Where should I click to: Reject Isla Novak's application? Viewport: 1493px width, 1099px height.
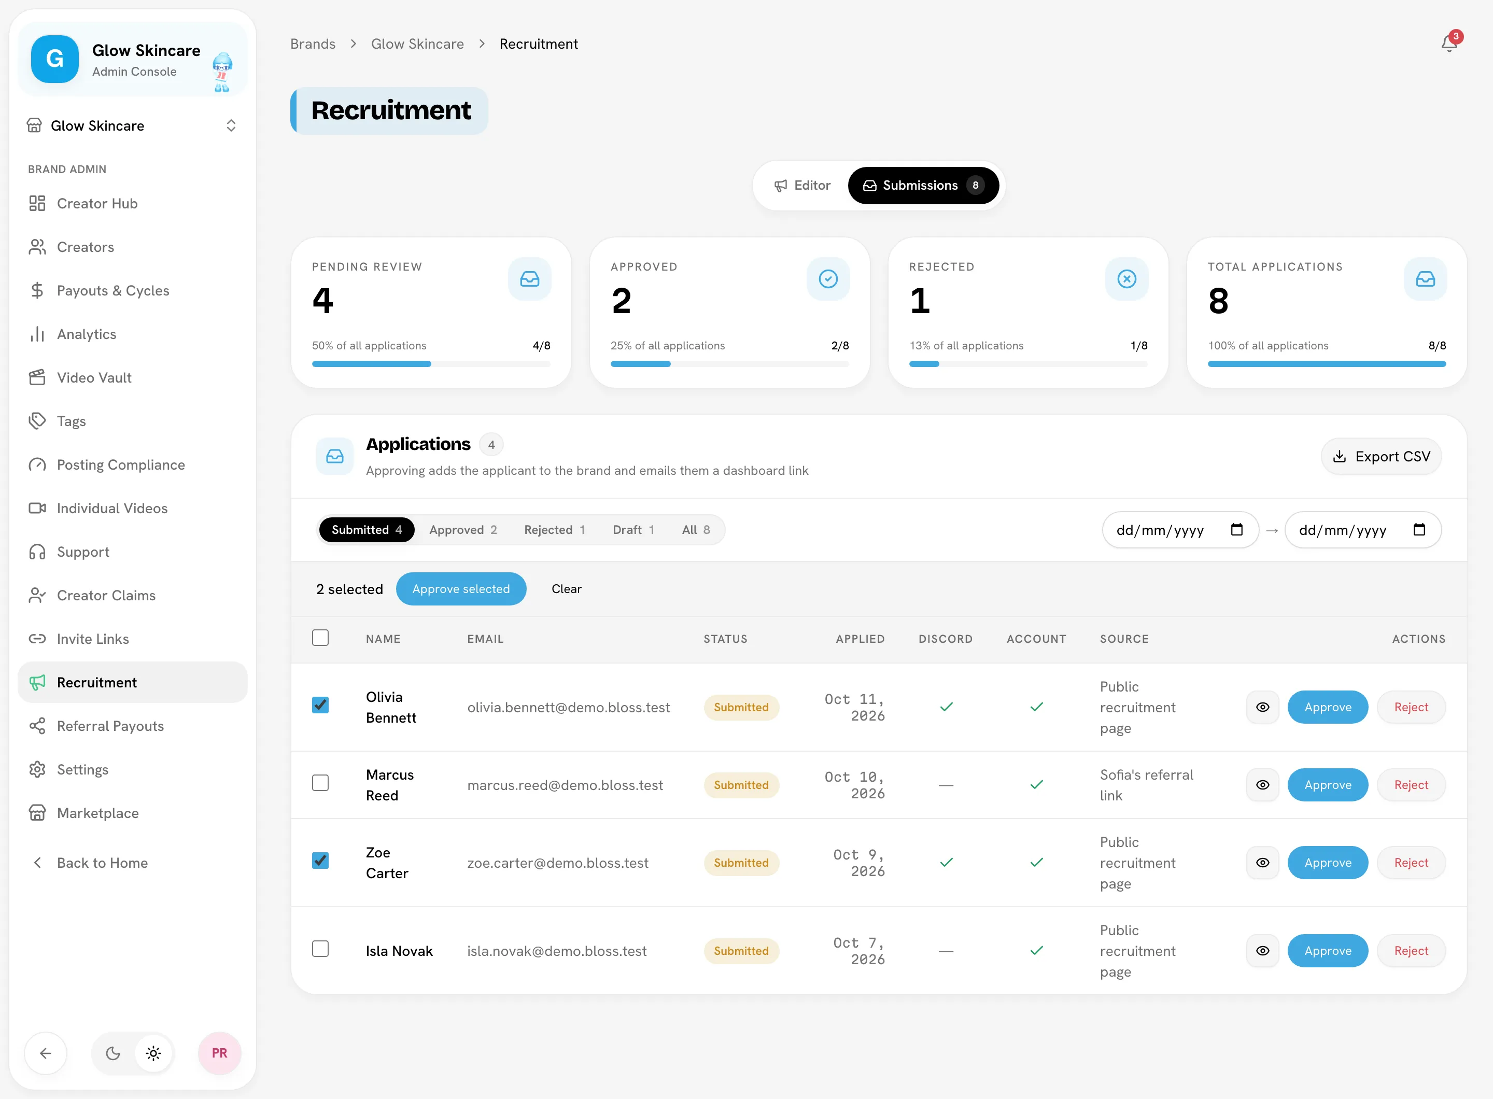point(1411,951)
